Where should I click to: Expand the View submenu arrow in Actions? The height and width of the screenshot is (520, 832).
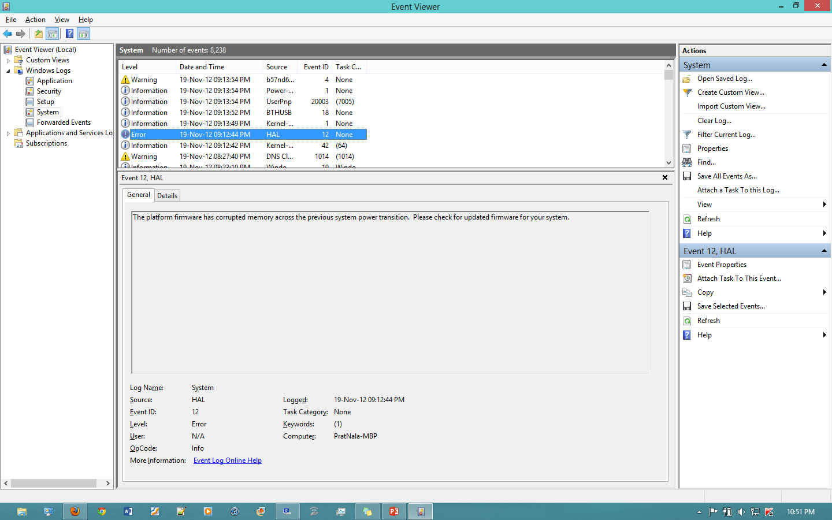pos(824,205)
